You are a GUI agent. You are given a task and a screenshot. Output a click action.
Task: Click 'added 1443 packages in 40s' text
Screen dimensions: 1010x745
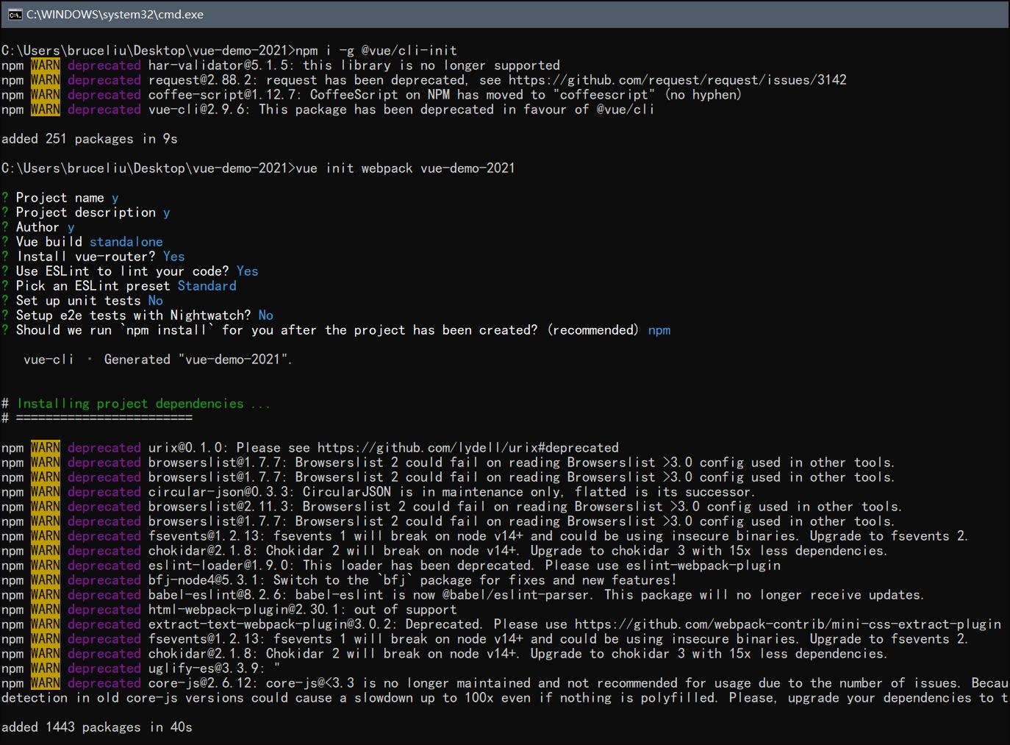coord(97,727)
